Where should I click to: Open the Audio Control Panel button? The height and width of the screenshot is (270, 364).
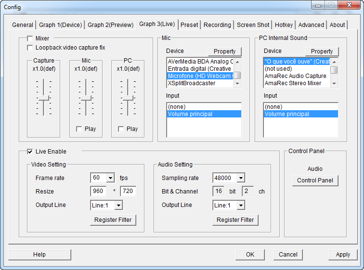click(315, 180)
